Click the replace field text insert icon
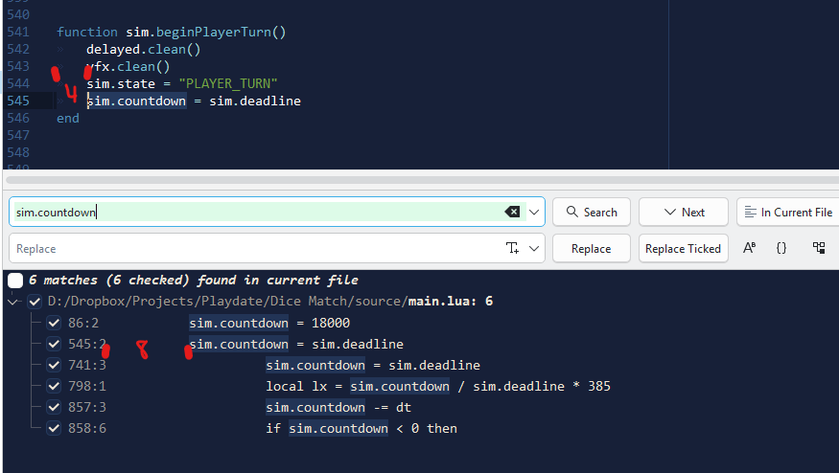This screenshot has width=839, height=473. pyautogui.click(x=513, y=248)
